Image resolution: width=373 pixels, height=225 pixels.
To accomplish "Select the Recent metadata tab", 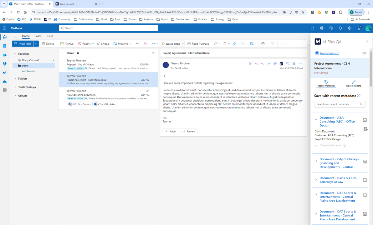I will click(x=326, y=84).
